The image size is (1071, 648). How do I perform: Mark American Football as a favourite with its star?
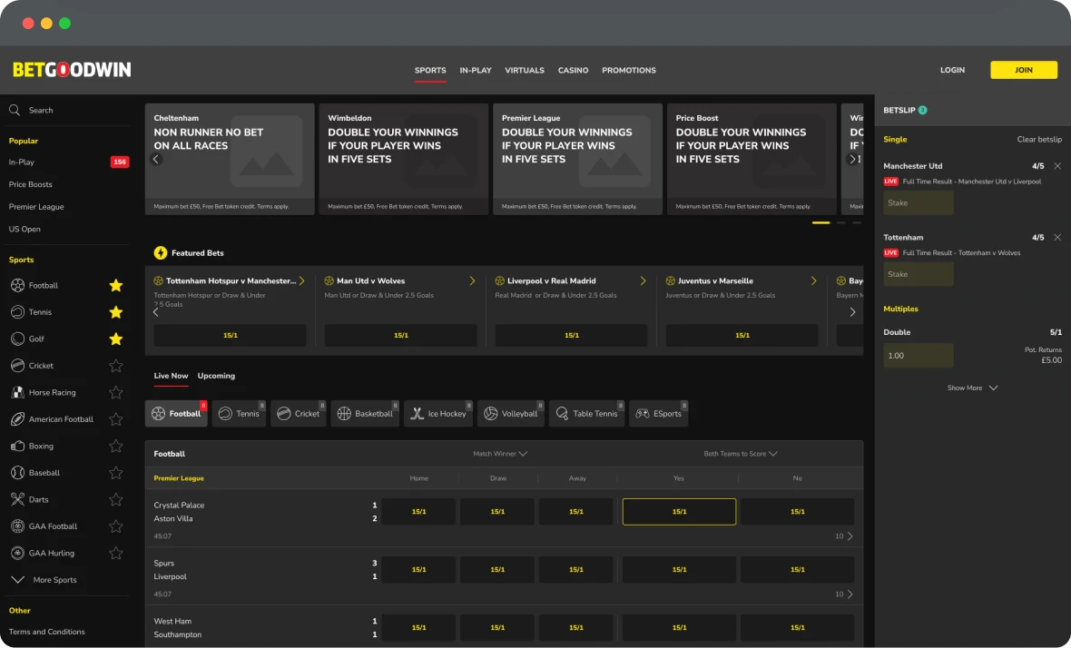(116, 419)
